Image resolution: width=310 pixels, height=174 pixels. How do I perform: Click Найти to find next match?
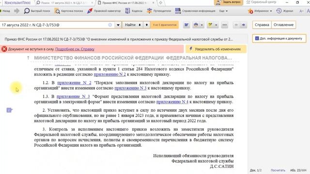pyautogui.click(x=132, y=25)
